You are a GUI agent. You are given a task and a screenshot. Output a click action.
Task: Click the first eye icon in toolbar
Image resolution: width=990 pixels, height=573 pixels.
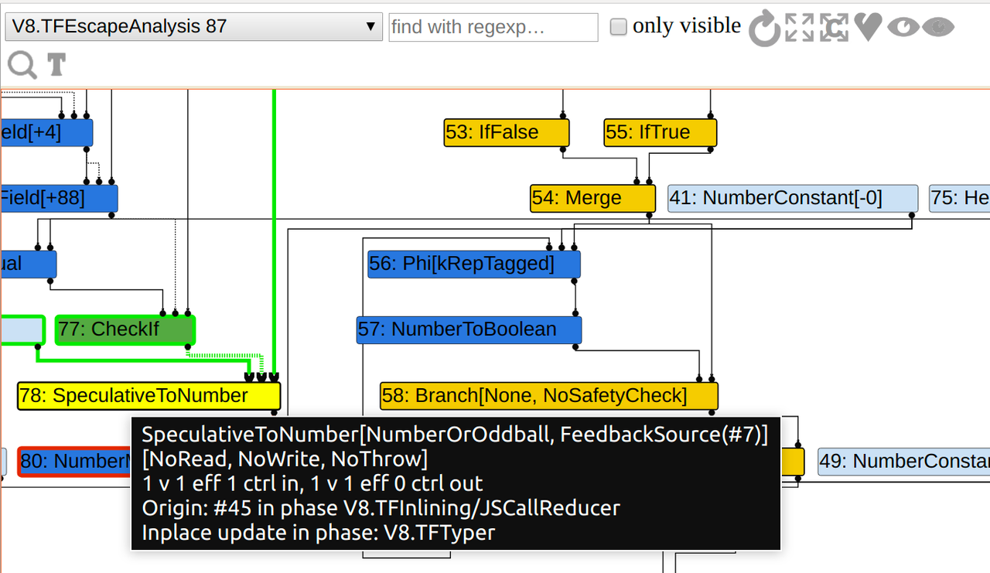(x=903, y=28)
